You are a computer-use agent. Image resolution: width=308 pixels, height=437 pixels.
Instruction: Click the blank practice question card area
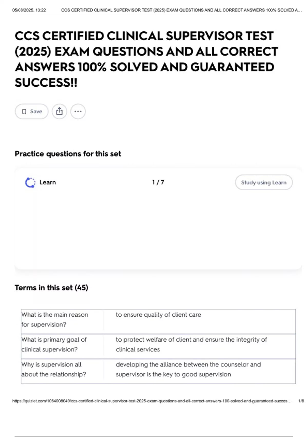[158, 229]
